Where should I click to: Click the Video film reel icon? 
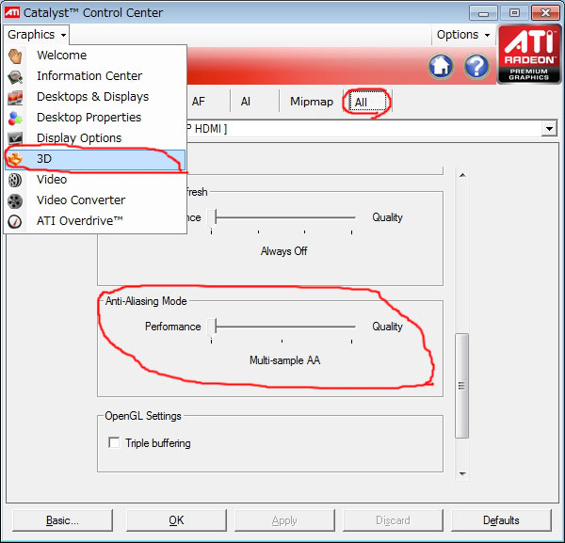pos(15,180)
